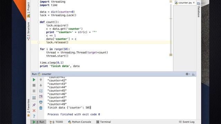Click the Pause Output icon
This screenshot has width=221, height=124.
click(34, 91)
